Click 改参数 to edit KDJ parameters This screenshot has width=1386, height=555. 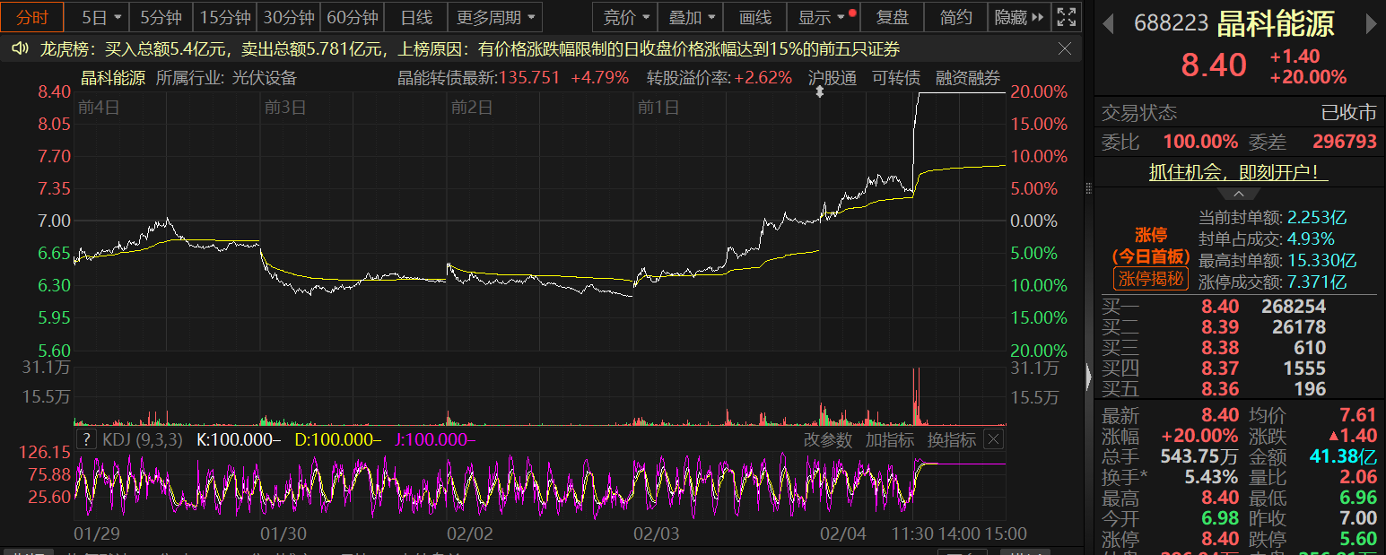point(826,439)
